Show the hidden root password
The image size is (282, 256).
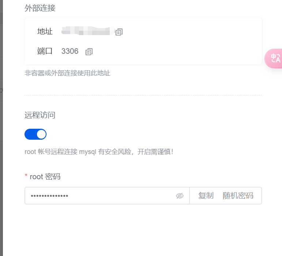point(180,196)
